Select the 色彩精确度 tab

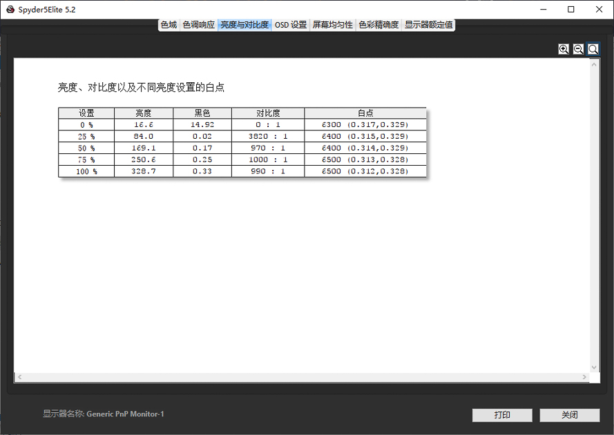click(378, 24)
